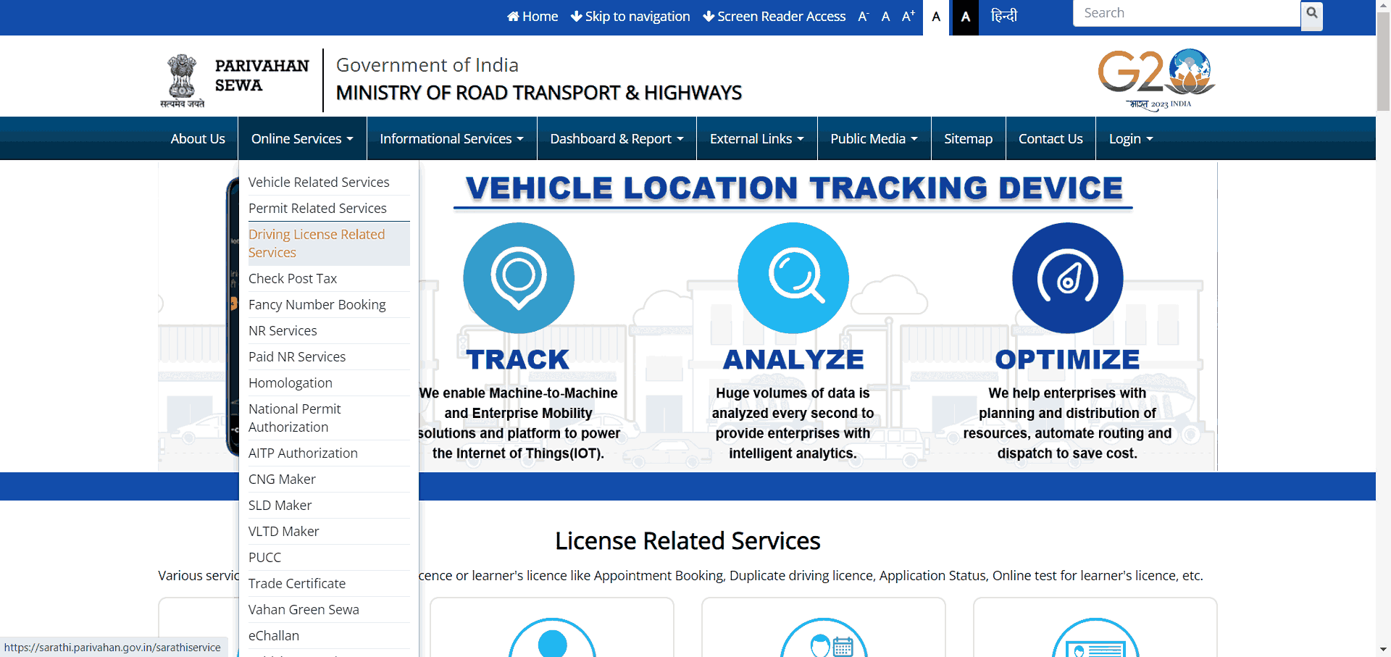1391x657 pixels.
Task: Reset font size with normal A
Action: [x=885, y=16]
